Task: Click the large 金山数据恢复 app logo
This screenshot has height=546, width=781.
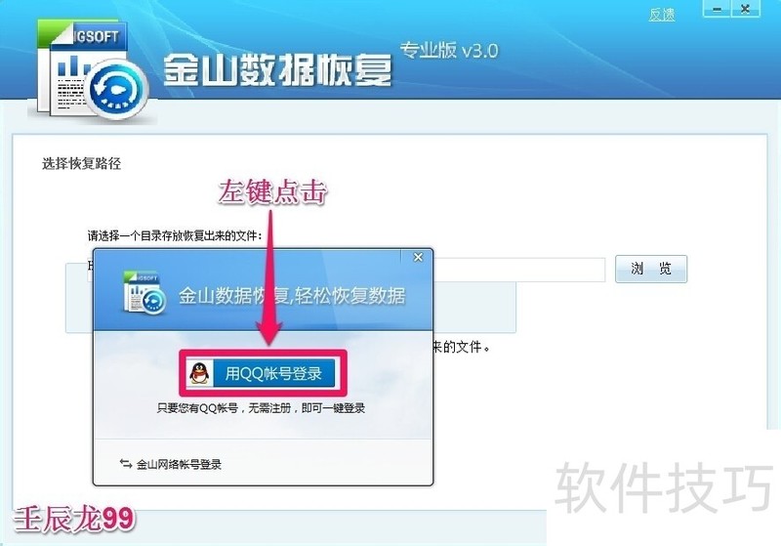Action: pos(93,70)
